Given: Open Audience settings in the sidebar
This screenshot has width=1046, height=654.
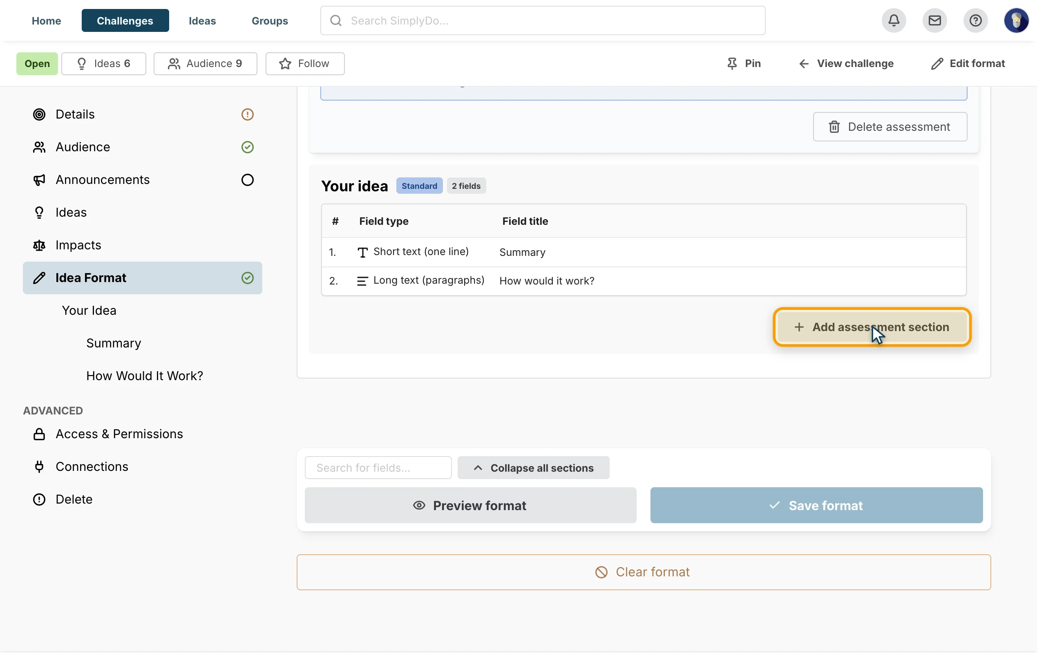Looking at the screenshot, I should click(x=142, y=147).
